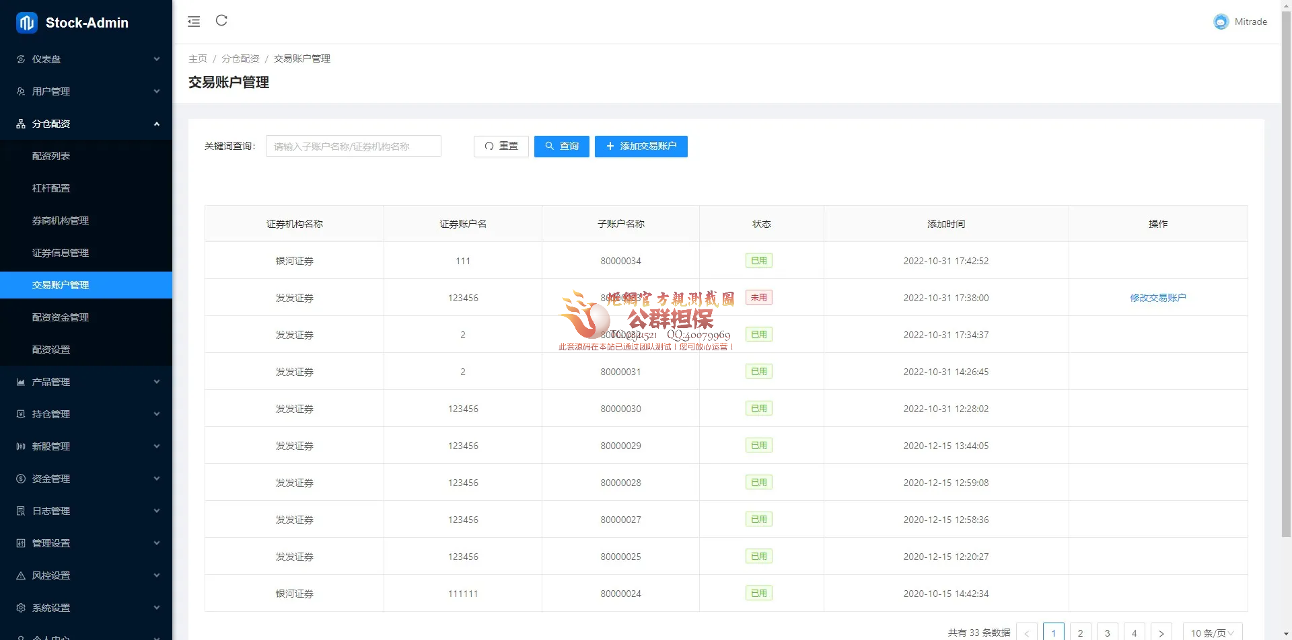This screenshot has height=640, width=1292.
Task: Focus the 关键词查询 keyword input field
Action: (x=353, y=147)
